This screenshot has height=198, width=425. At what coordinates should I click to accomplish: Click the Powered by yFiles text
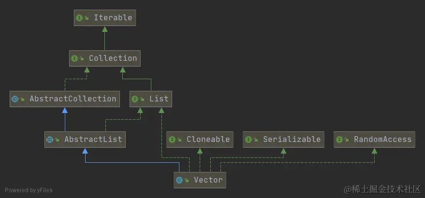29,190
